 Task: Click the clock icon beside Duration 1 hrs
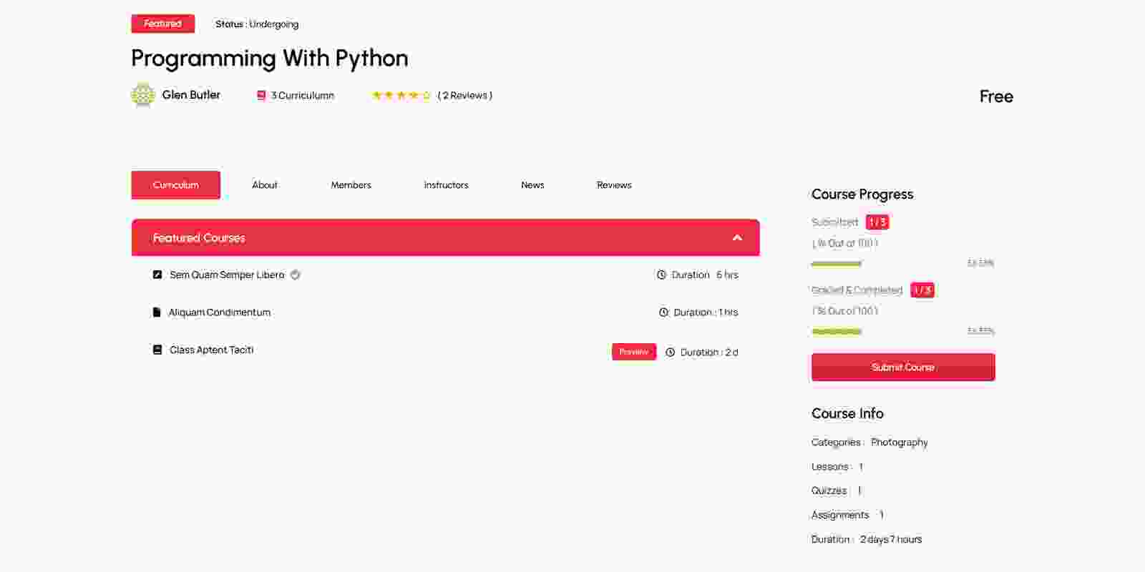(663, 312)
